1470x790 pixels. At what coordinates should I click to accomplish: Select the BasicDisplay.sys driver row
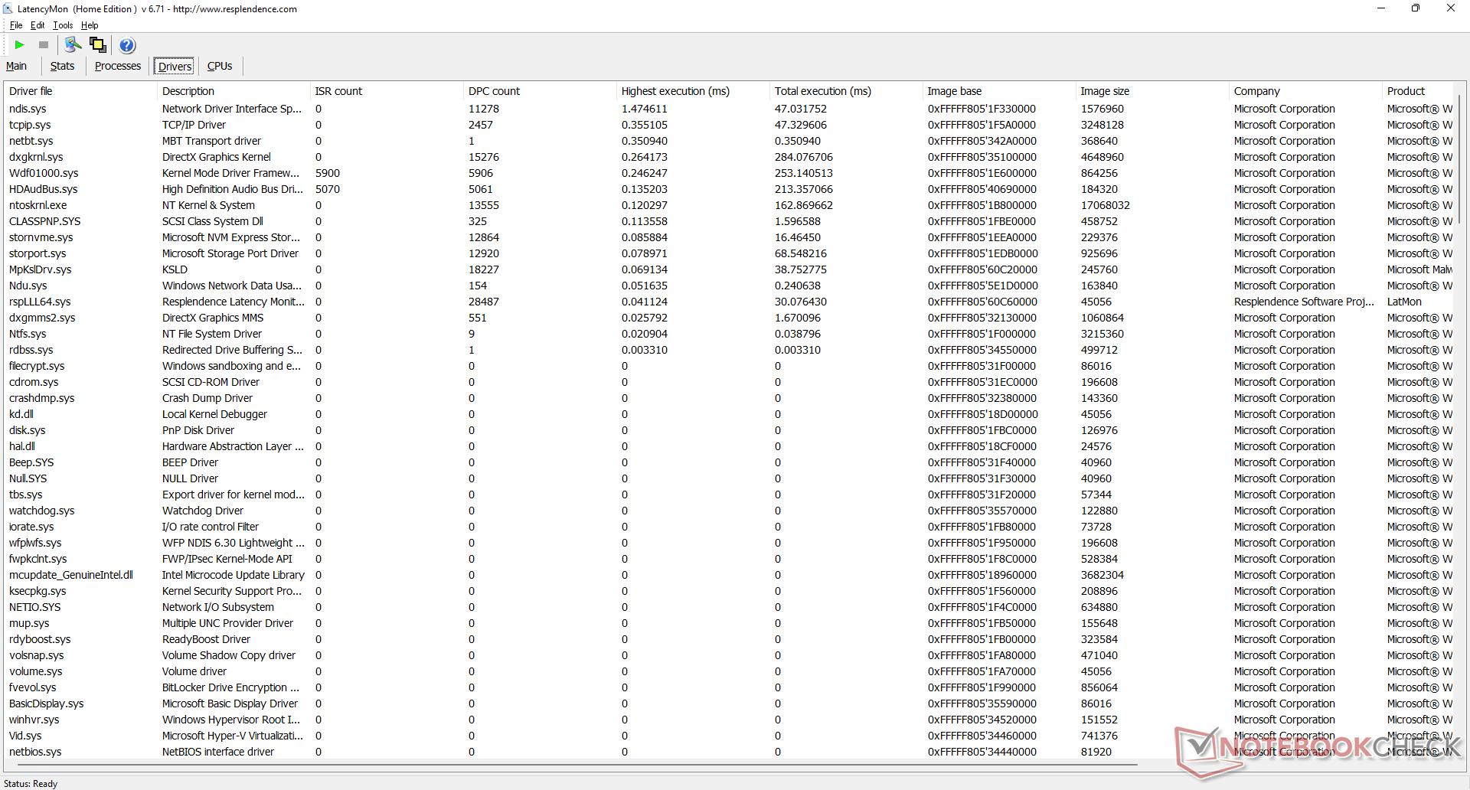pyautogui.click(x=729, y=703)
